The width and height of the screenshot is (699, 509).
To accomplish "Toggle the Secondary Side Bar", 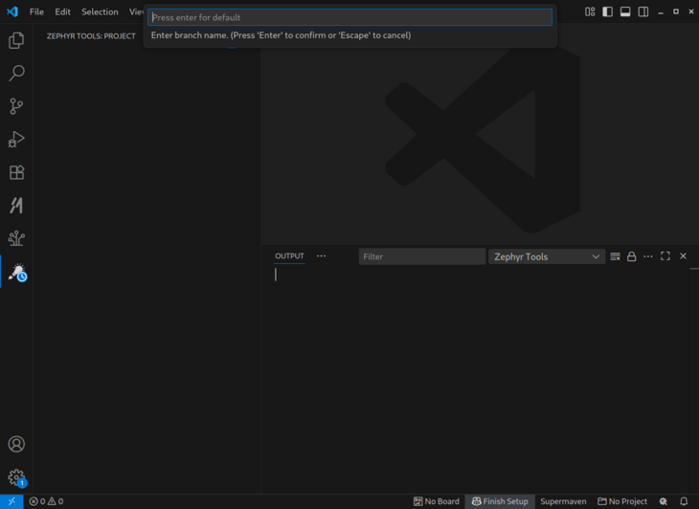I will pos(643,11).
